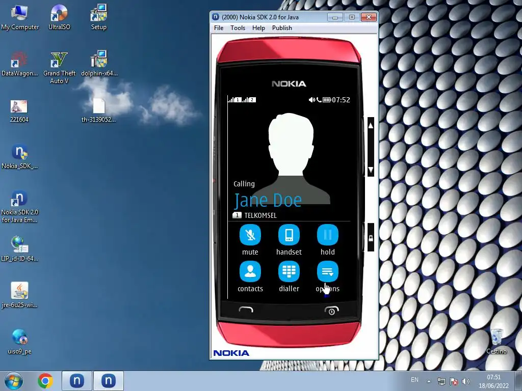Open the Windows Start menu
Image resolution: width=522 pixels, height=391 pixels.
pos(14,381)
